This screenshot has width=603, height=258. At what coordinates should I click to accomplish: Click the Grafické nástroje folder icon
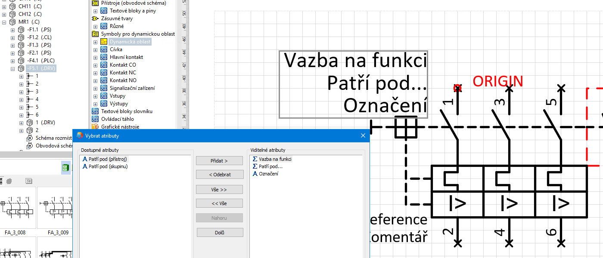95,127
